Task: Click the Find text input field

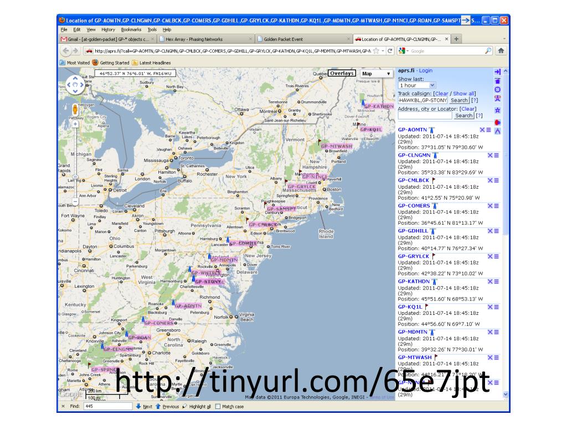Action: (x=108, y=406)
